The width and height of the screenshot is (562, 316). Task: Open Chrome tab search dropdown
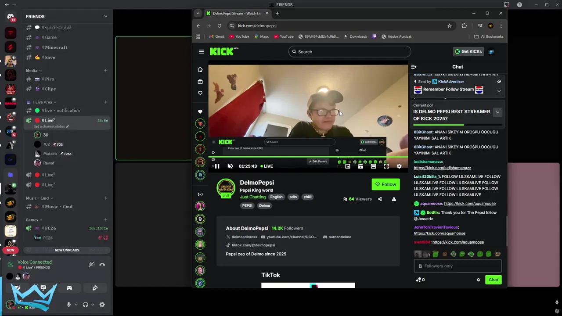[x=198, y=13]
